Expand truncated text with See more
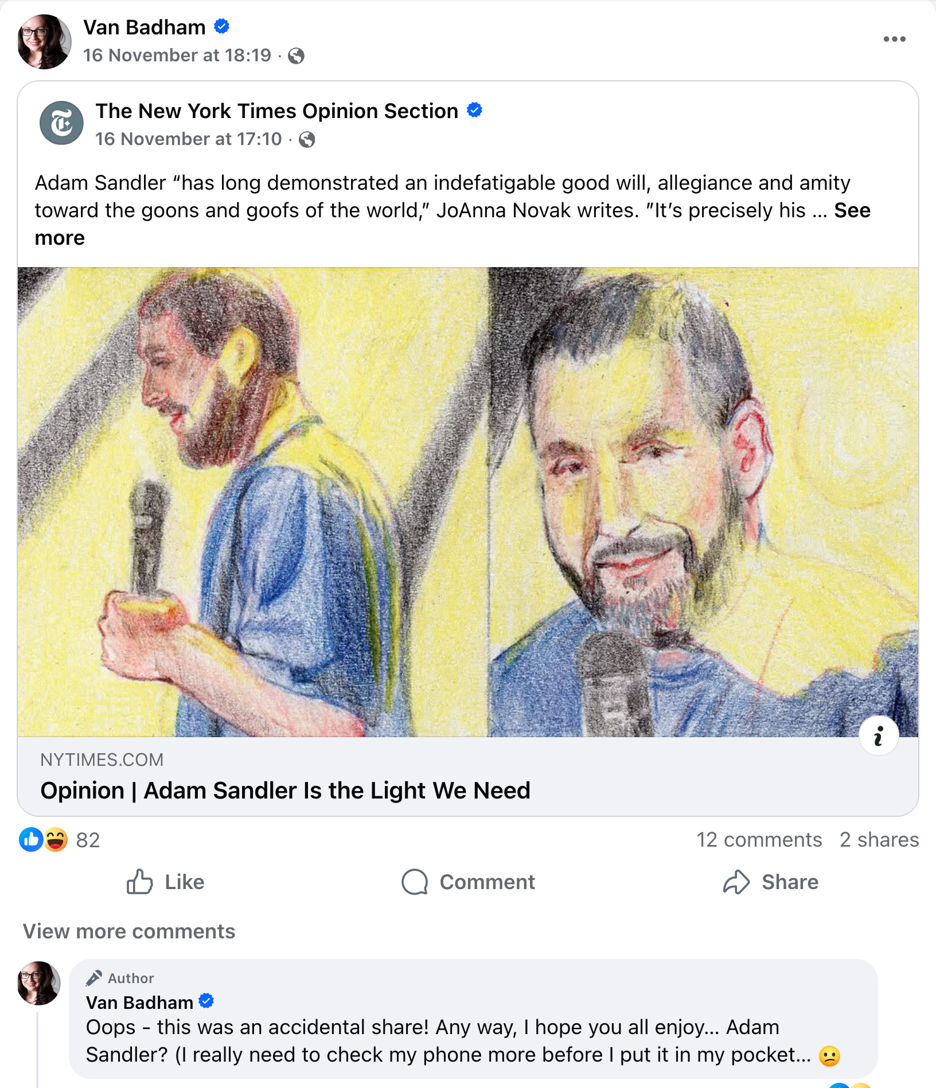Image resolution: width=936 pixels, height=1088 pixels. coord(852,210)
